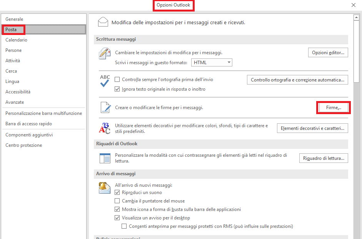Select Calendario in the left sidebar
Viewport: 362px width, 239px height.
click(16, 40)
